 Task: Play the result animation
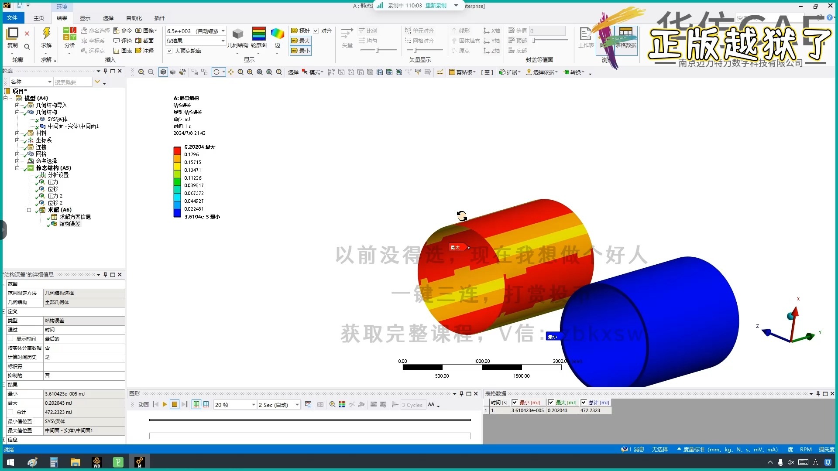coord(165,405)
